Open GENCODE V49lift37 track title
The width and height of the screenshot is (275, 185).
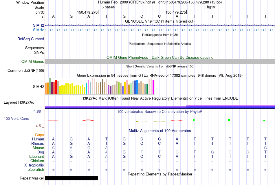pyautogui.click(x=160, y=21)
